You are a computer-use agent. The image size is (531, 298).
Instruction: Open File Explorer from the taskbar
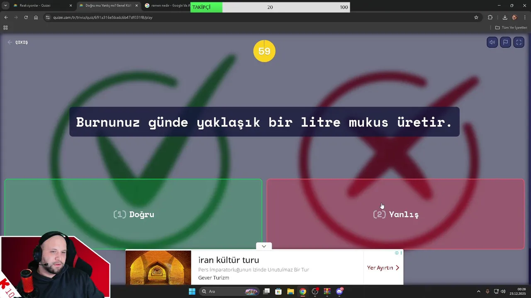click(x=290, y=291)
